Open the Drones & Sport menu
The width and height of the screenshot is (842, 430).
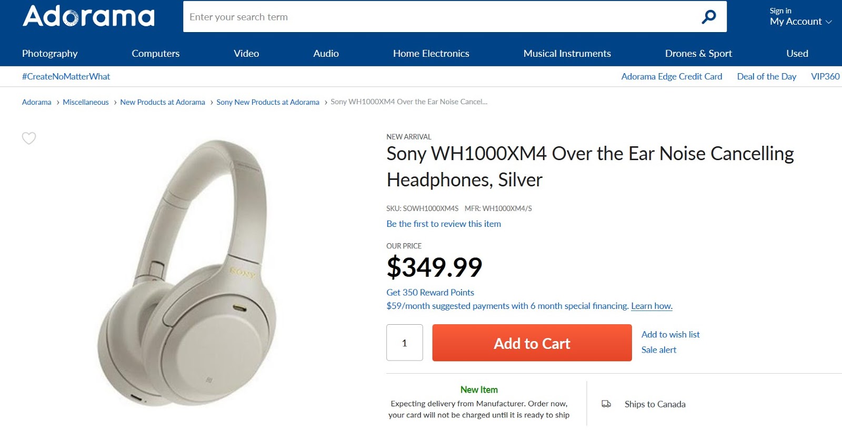[698, 53]
